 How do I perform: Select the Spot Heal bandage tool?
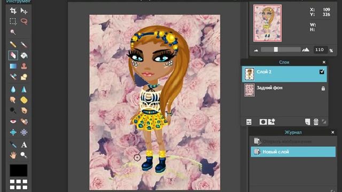[24, 121]
